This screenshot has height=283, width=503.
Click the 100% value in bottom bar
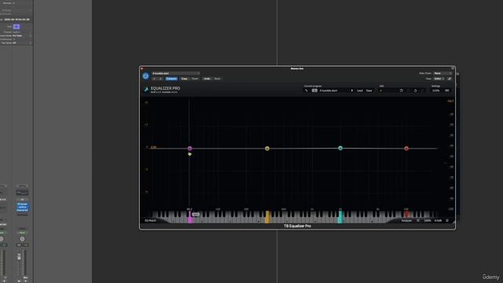(x=428, y=221)
